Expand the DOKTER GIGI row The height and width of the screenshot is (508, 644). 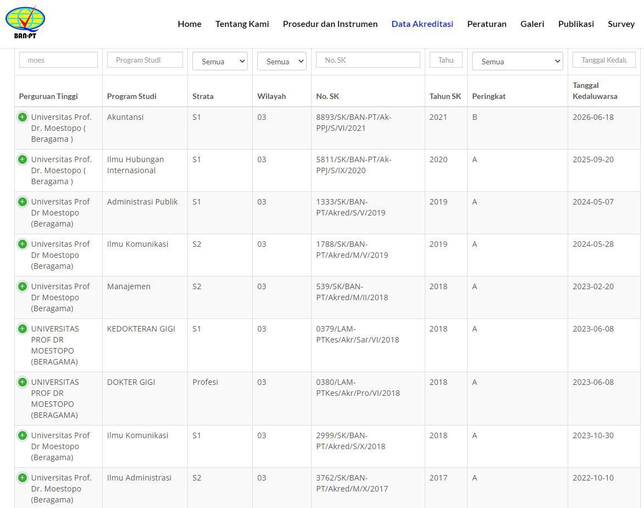coord(23,382)
